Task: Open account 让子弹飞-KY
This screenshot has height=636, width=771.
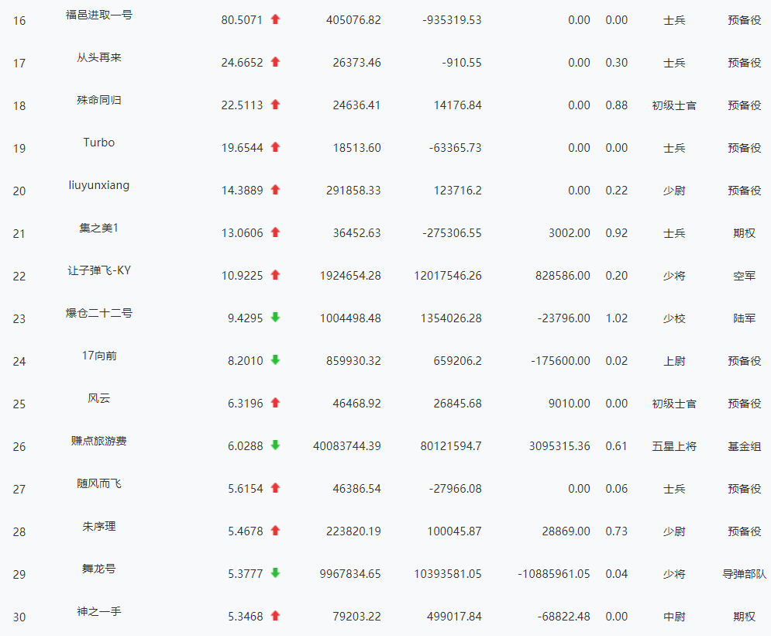Action: pos(99,270)
